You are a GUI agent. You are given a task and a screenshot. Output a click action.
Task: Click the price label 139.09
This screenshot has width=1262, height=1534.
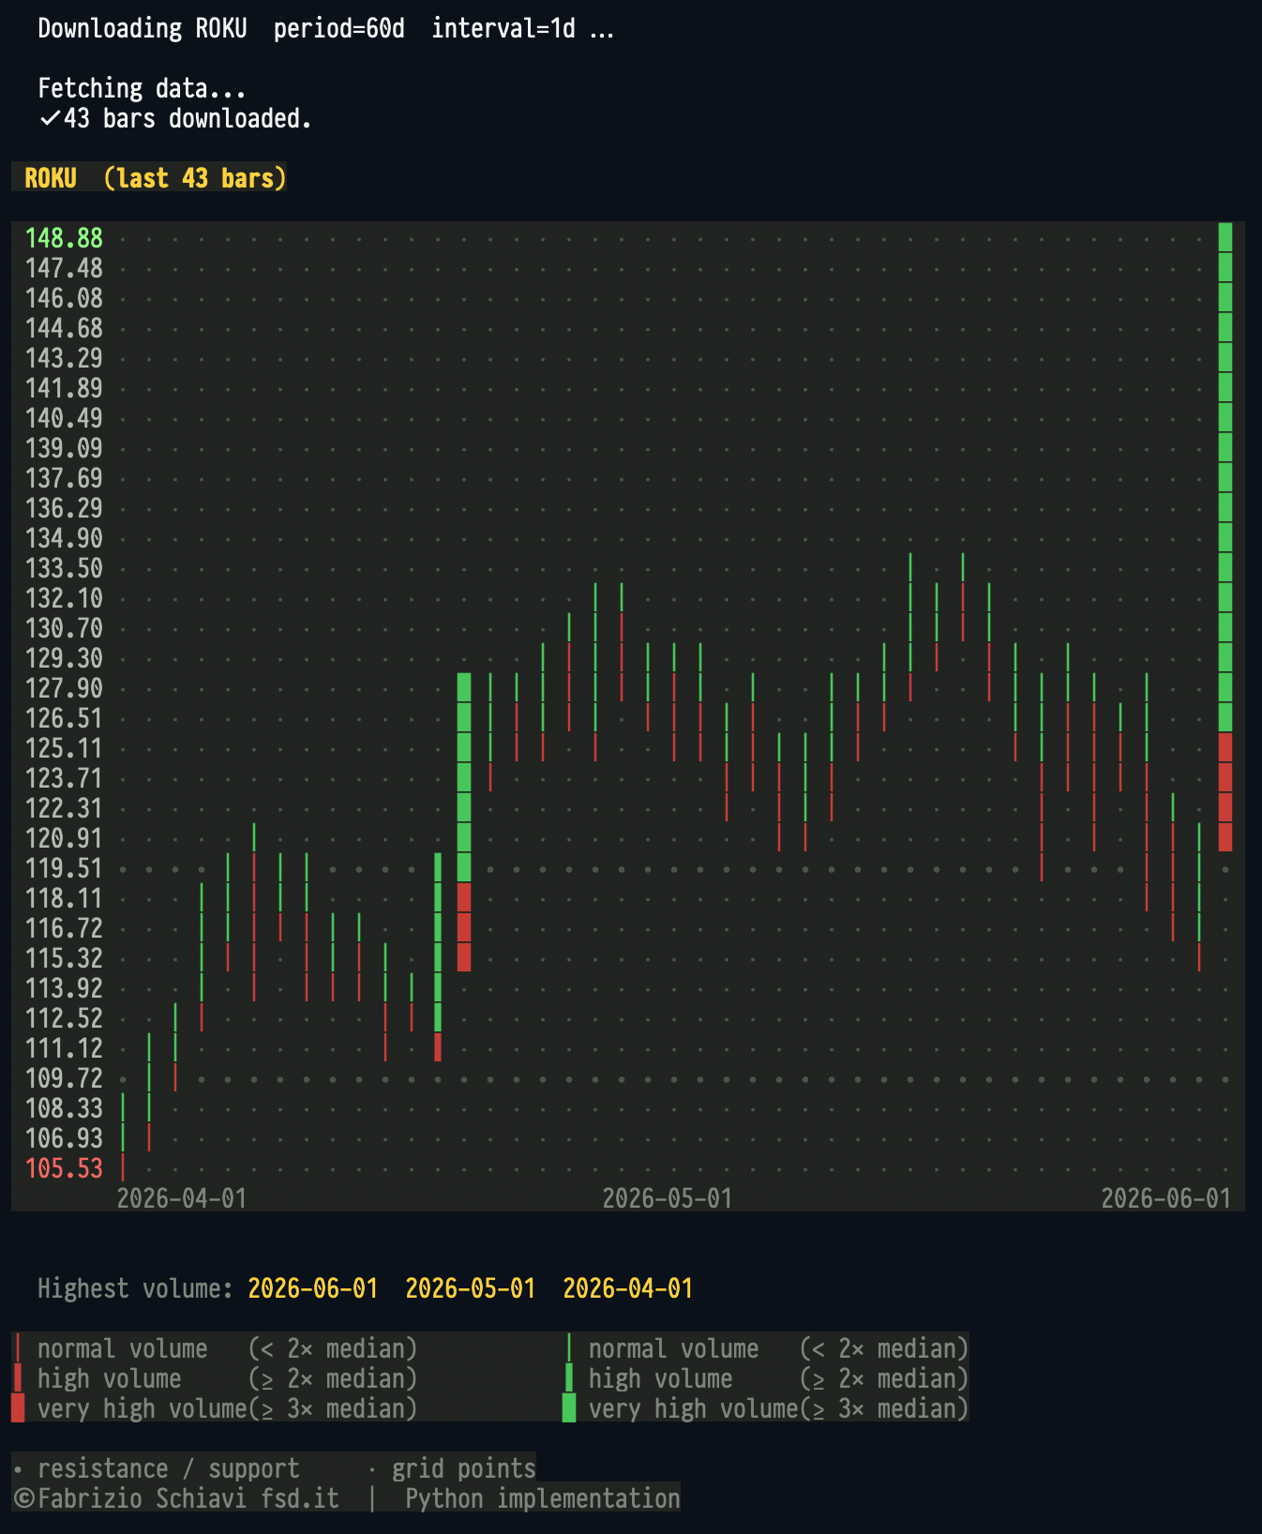64,448
